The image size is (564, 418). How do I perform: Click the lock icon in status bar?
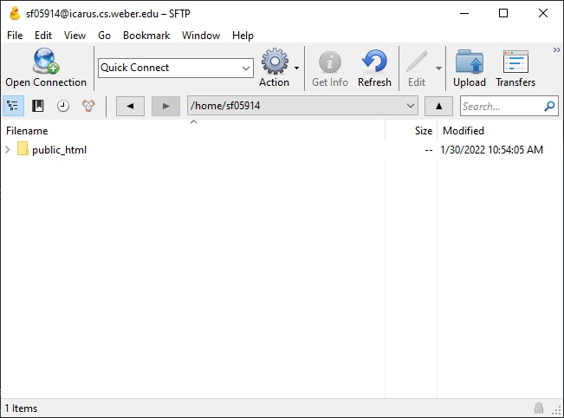(x=539, y=408)
